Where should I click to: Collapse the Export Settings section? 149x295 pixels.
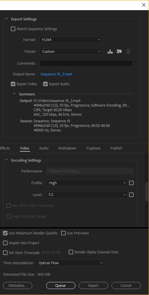click(x=7, y=19)
